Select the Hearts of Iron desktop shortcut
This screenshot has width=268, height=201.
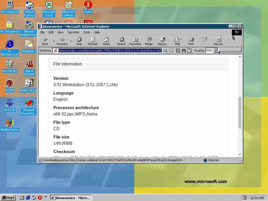(29, 86)
